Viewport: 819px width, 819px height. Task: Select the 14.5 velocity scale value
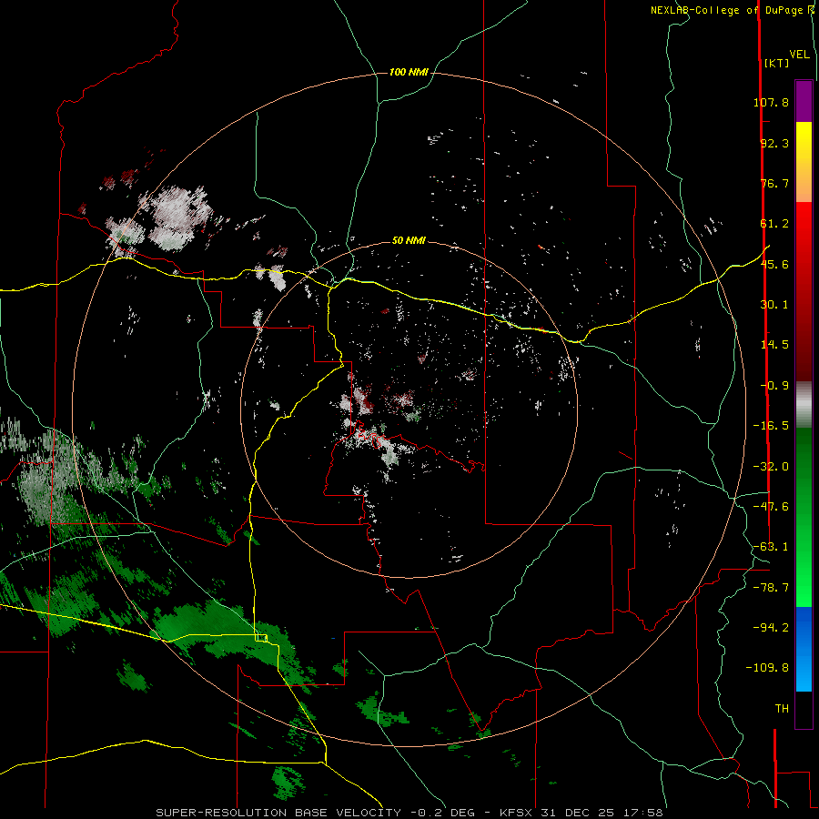point(774,345)
